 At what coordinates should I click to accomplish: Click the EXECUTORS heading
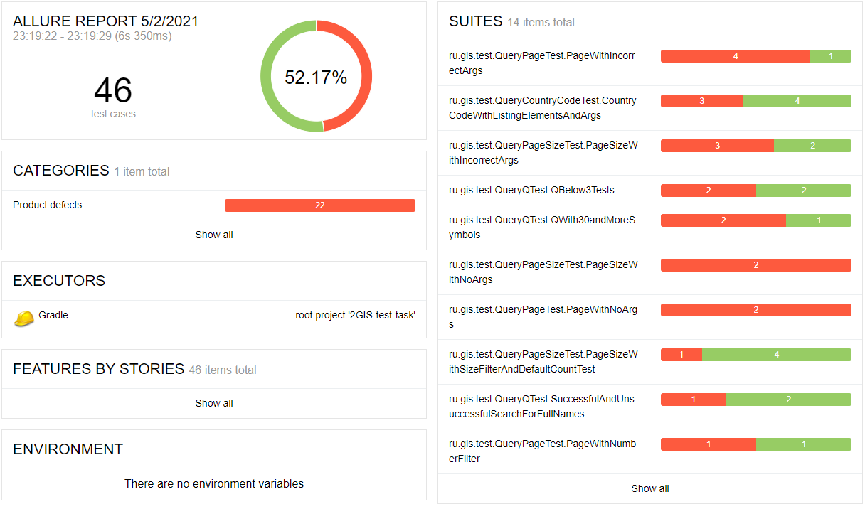point(59,281)
